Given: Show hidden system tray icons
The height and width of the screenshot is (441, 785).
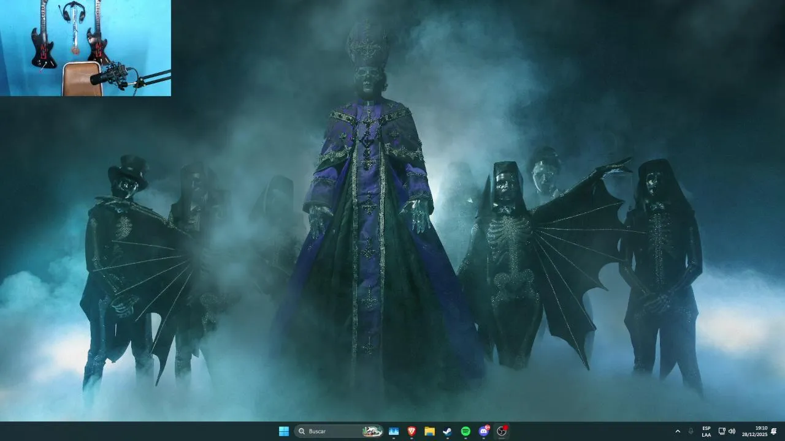Looking at the screenshot, I should pyautogui.click(x=678, y=431).
